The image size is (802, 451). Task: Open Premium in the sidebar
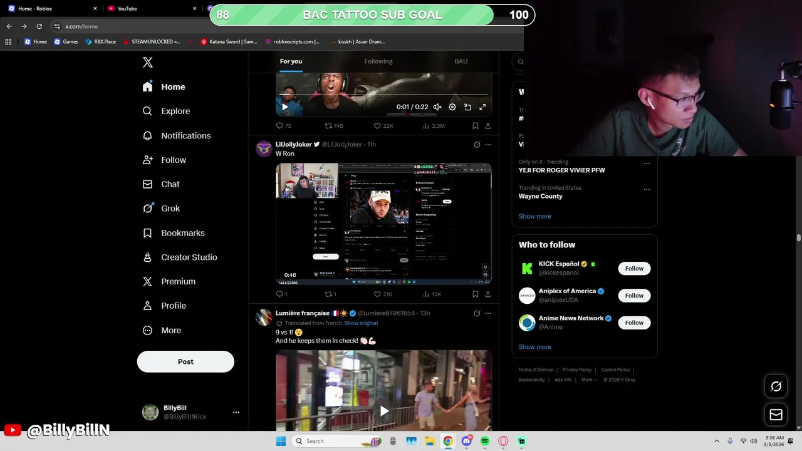click(x=170, y=281)
